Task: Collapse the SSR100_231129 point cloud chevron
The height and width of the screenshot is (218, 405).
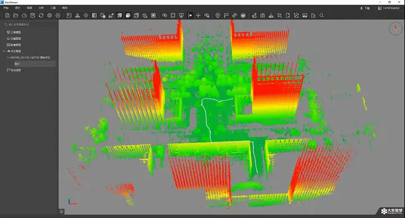Action: 8,57
